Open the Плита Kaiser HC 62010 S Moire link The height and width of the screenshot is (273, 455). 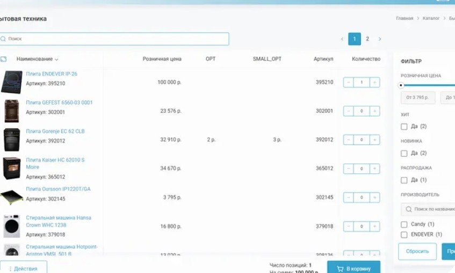click(x=55, y=164)
